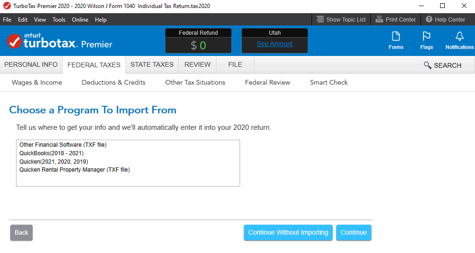Open the Forms view icon

396,37
